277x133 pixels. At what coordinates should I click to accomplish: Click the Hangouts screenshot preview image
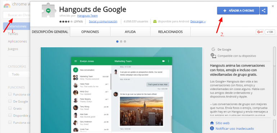point(121,90)
